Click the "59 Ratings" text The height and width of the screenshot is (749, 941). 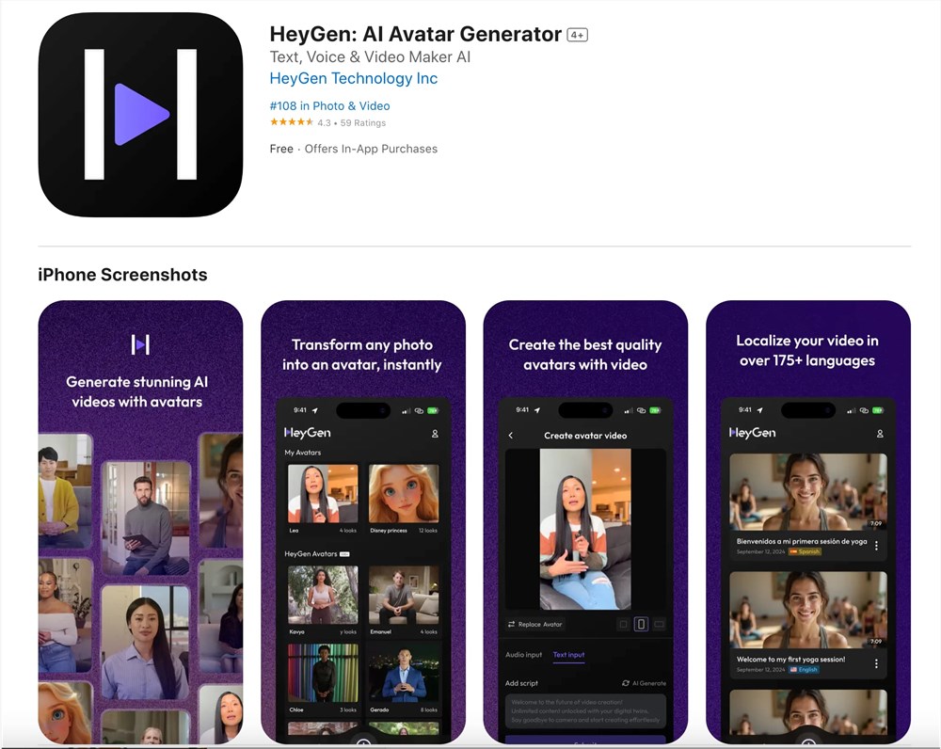point(363,123)
